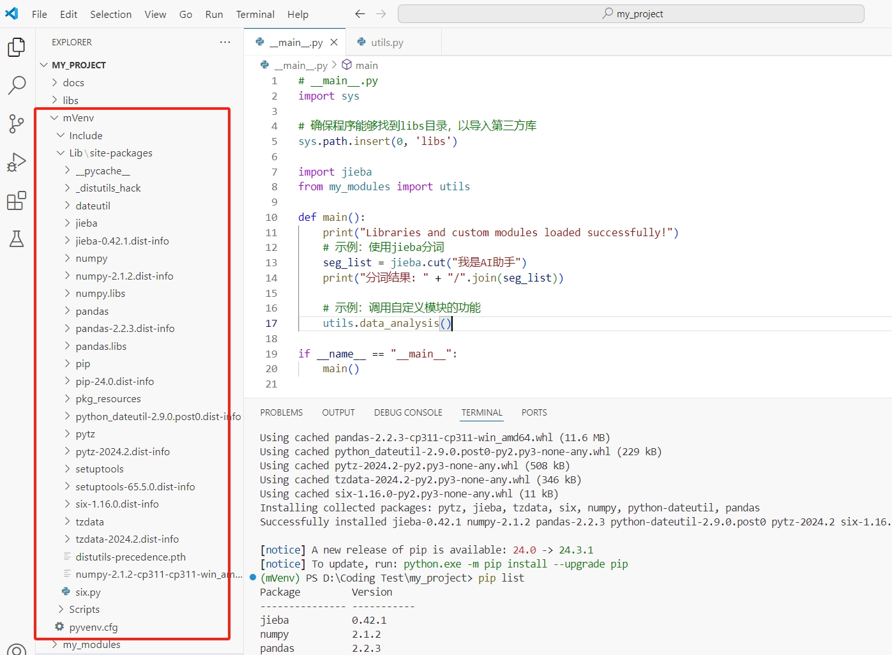Open the Selection menu
Viewport: 892px width, 655px height.
pos(111,14)
